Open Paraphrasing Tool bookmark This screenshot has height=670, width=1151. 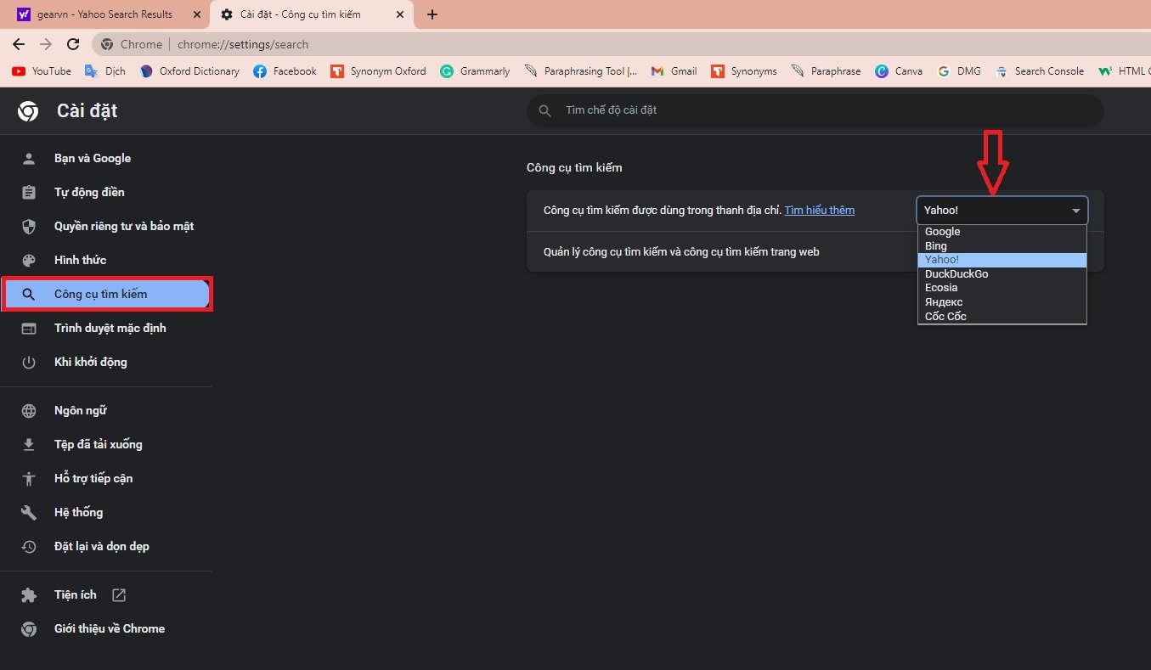click(581, 71)
